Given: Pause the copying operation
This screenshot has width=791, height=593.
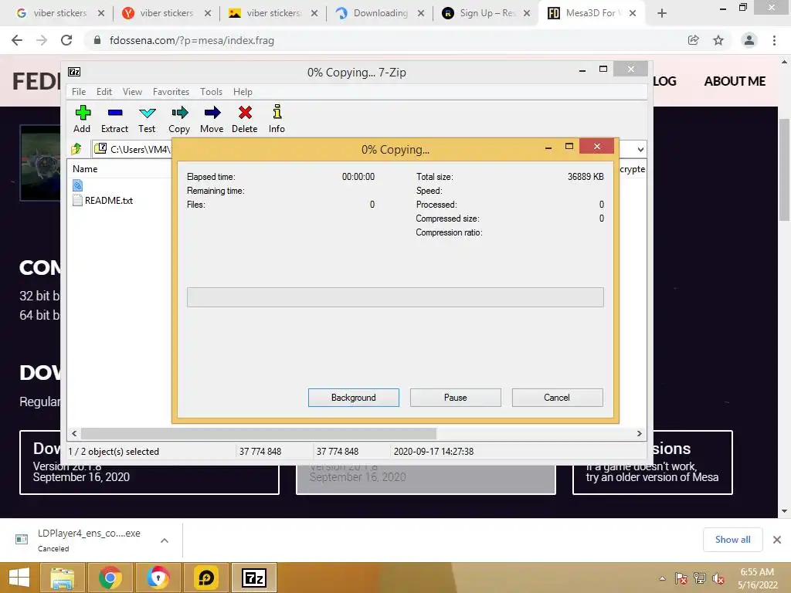Looking at the screenshot, I should 456,398.
